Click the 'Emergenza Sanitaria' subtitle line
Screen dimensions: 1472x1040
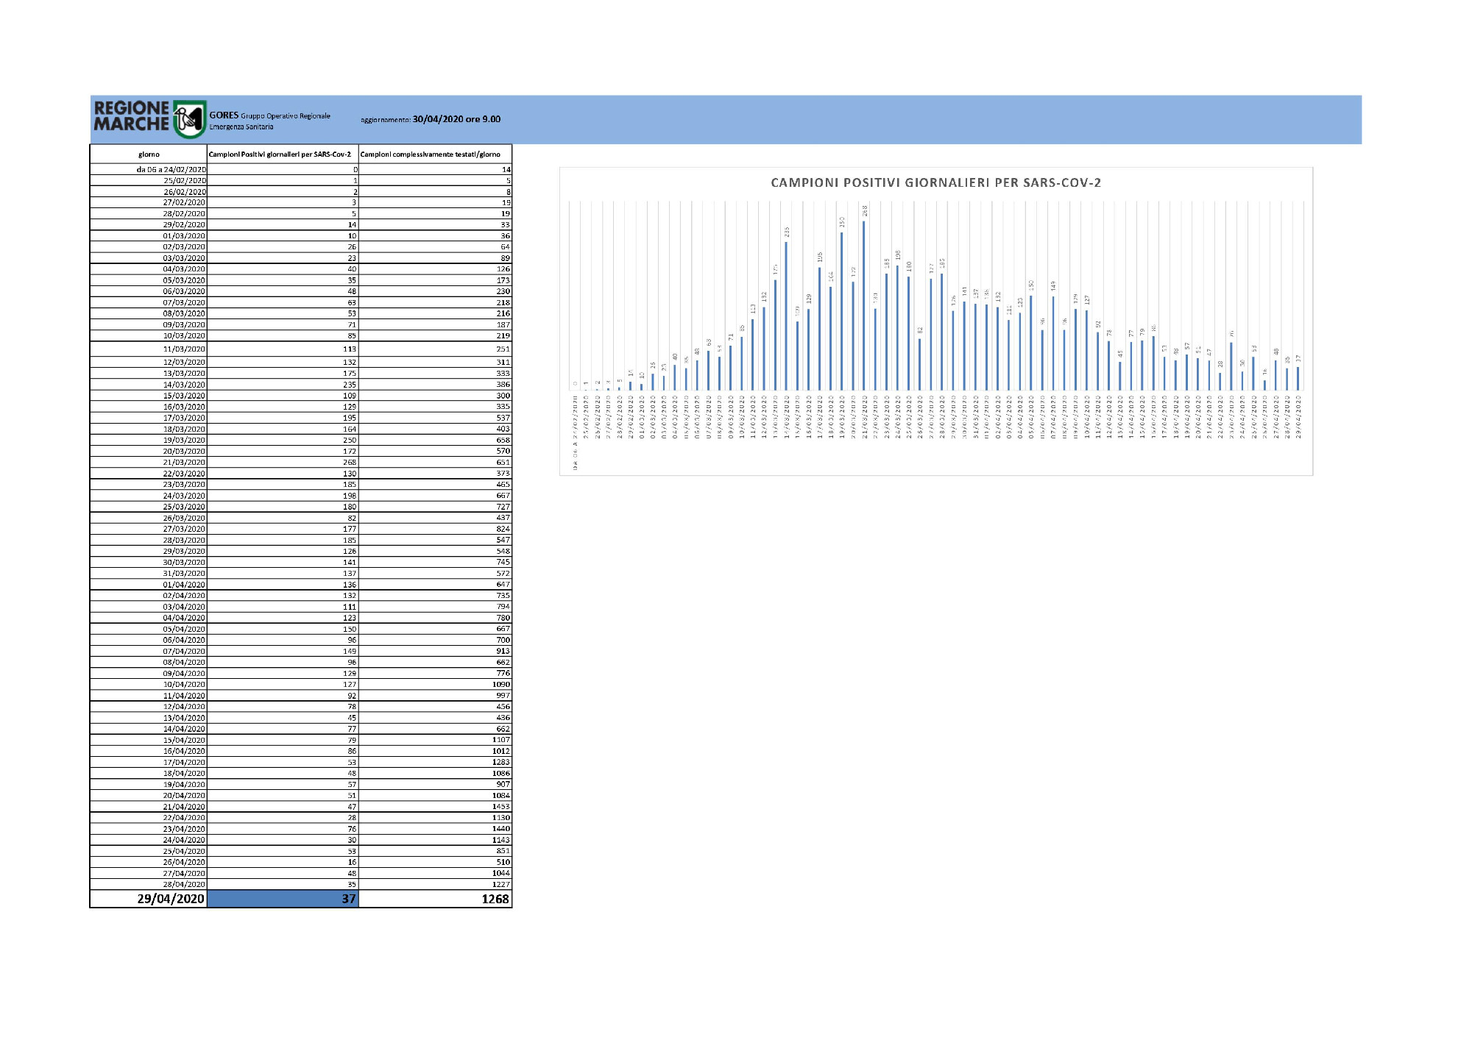pyautogui.click(x=241, y=127)
